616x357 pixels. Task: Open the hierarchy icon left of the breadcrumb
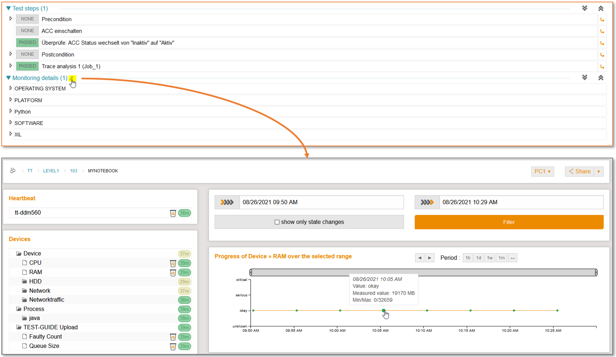pos(13,171)
